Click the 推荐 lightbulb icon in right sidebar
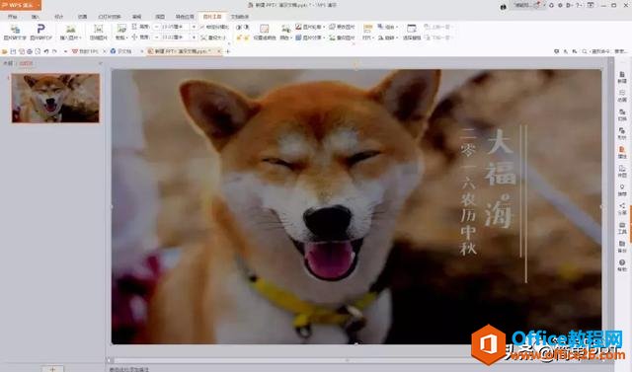The width and height of the screenshot is (632, 372). coord(622,190)
